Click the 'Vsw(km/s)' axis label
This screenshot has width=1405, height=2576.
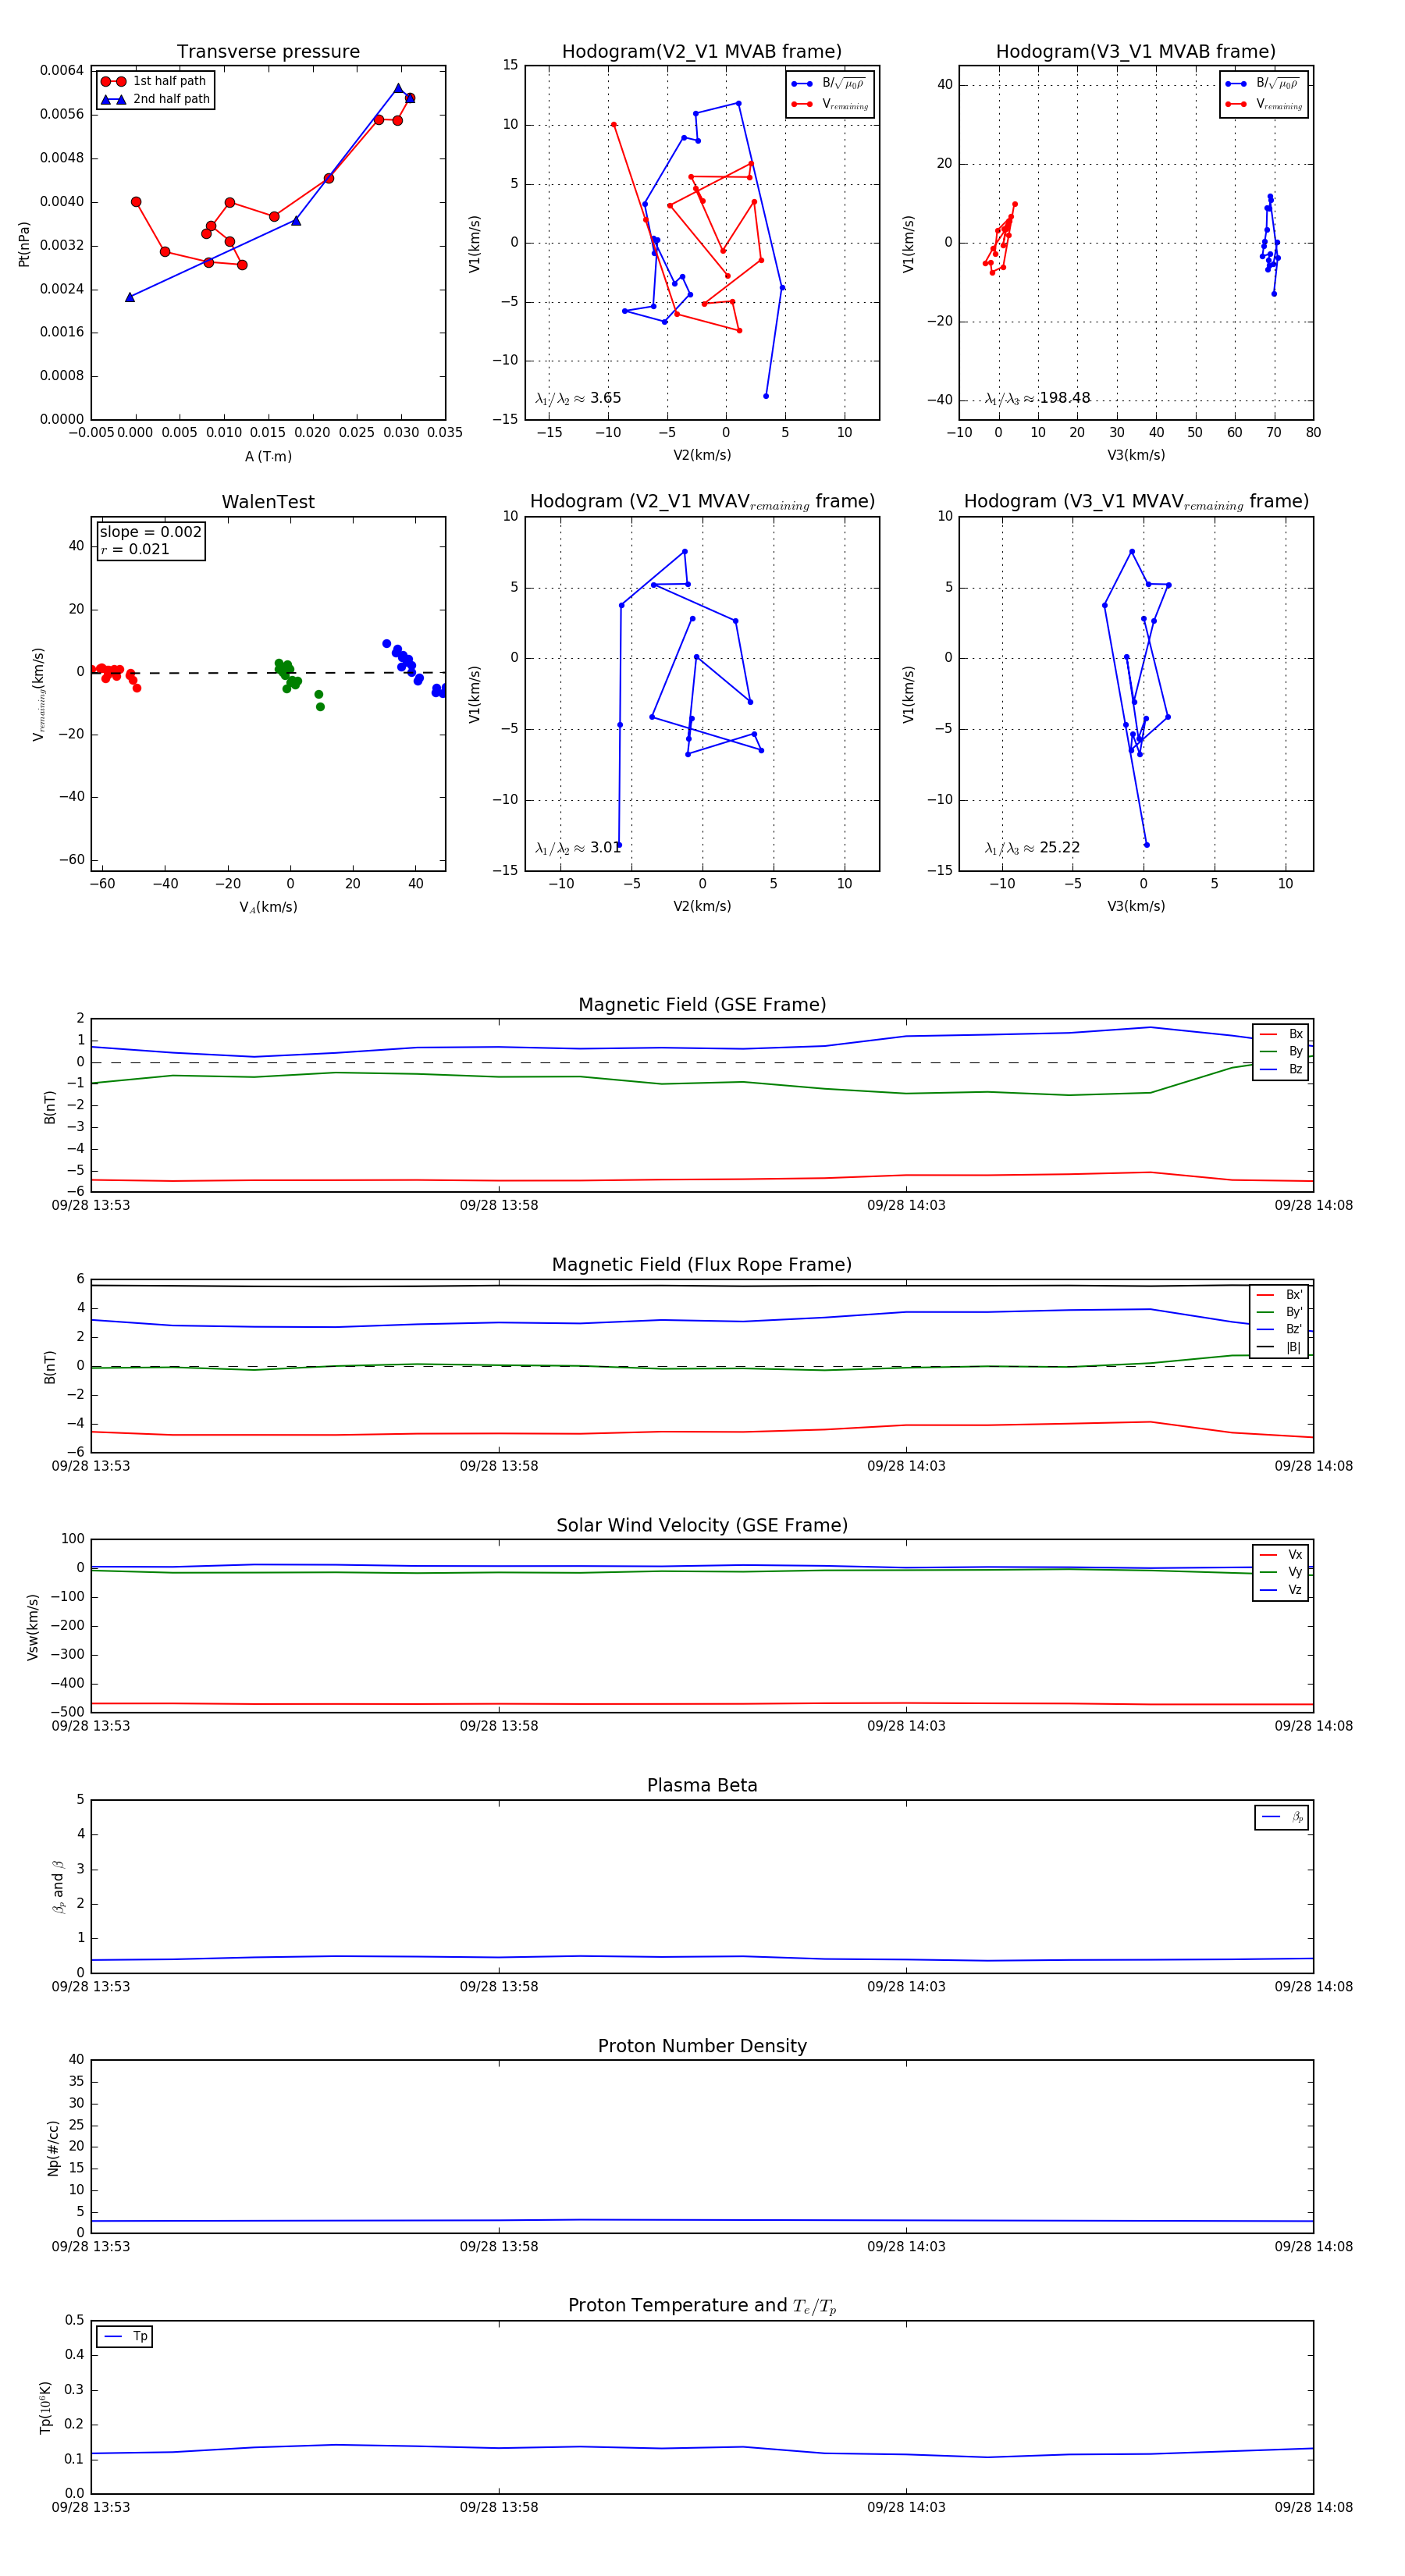(33, 1627)
